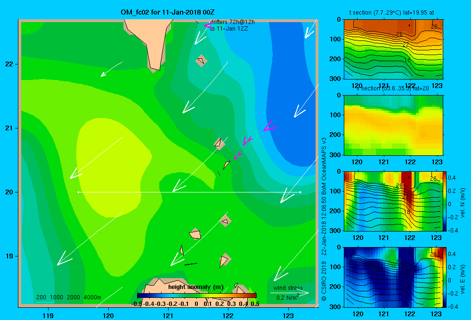Viewport: 471px width, 320px height.
Task: Click the 'wind stress' legend label
Action: coord(288,288)
